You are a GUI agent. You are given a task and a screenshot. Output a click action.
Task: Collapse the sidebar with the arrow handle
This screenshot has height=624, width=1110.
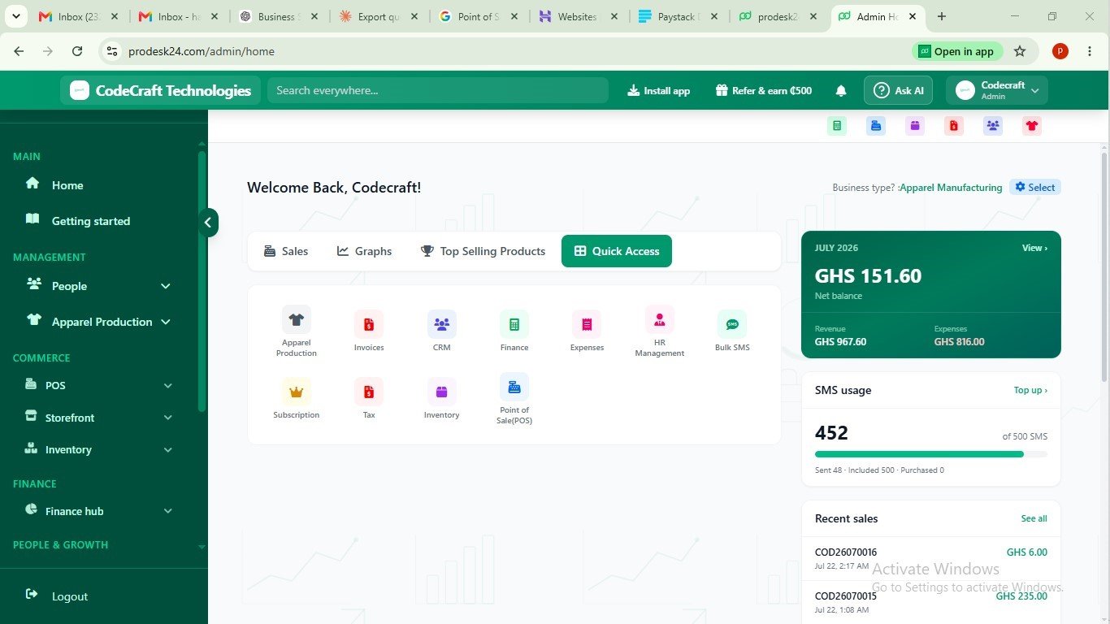208,222
